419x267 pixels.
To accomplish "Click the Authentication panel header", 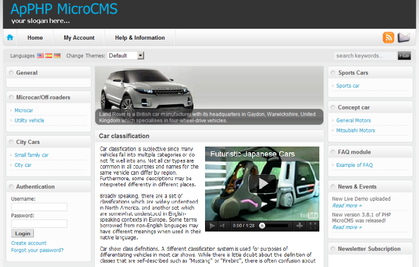I will 49,187.
